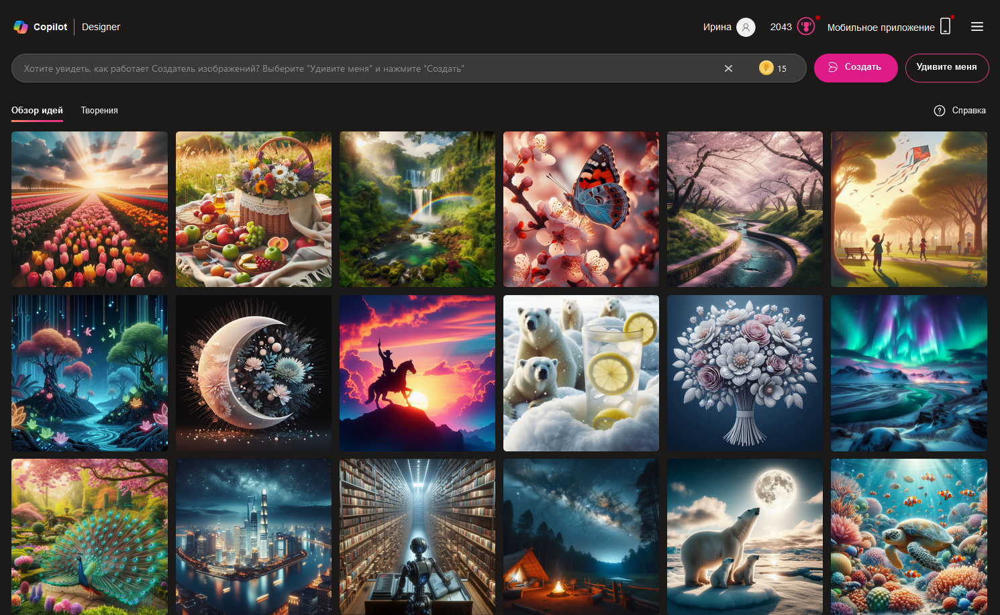Select the butterfly on cherry blossoms image

(x=581, y=209)
